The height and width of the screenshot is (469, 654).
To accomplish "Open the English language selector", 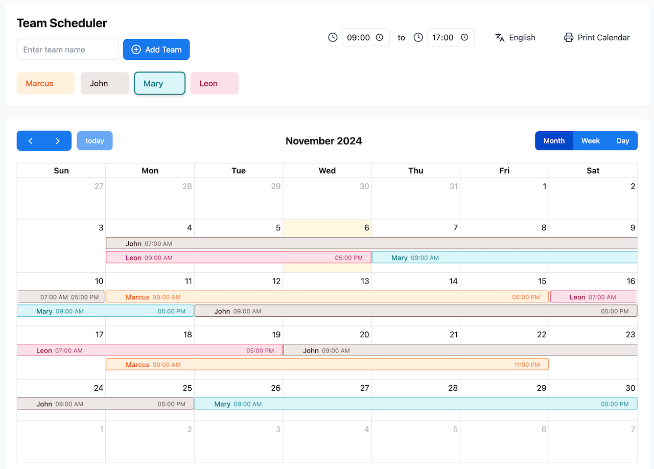I will click(522, 37).
